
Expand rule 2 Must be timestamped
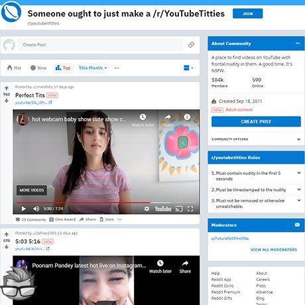tap(256, 190)
